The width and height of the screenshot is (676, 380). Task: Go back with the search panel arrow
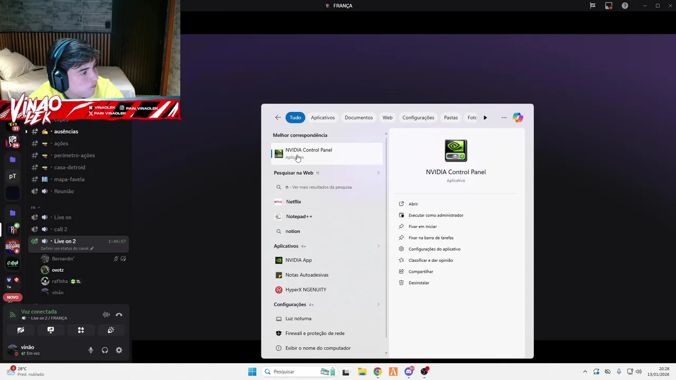278,118
